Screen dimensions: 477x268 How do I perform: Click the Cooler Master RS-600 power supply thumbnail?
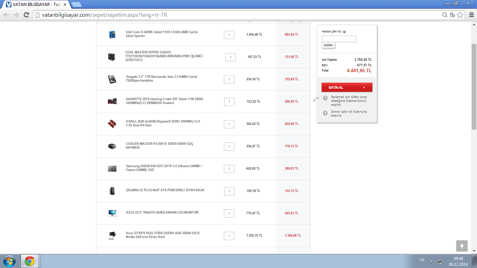(x=112, y=146)
